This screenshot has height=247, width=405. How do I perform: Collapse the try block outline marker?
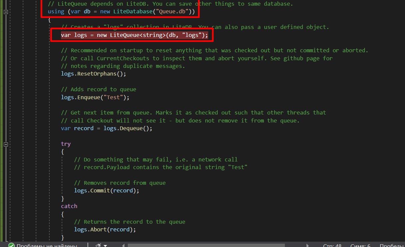click(x=6, y=144)
